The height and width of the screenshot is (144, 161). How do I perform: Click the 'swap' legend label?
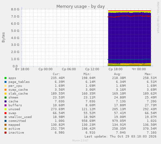click(x=12, y=113)
